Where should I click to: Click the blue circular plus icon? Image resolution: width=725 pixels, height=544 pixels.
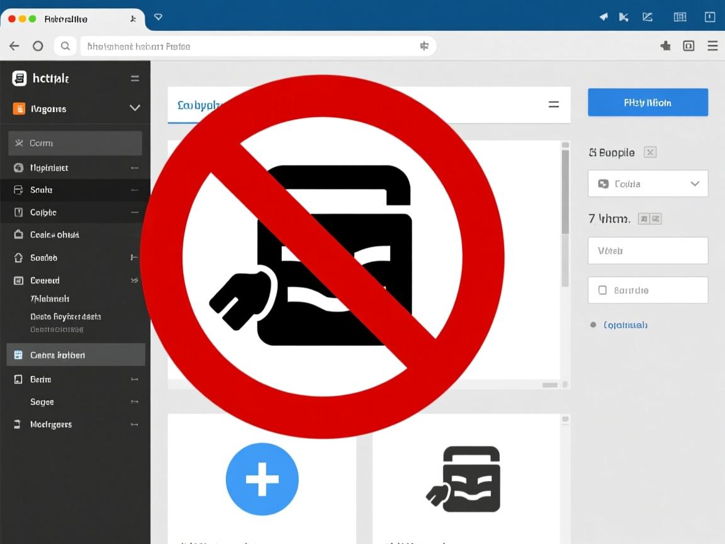coord(262,479)
